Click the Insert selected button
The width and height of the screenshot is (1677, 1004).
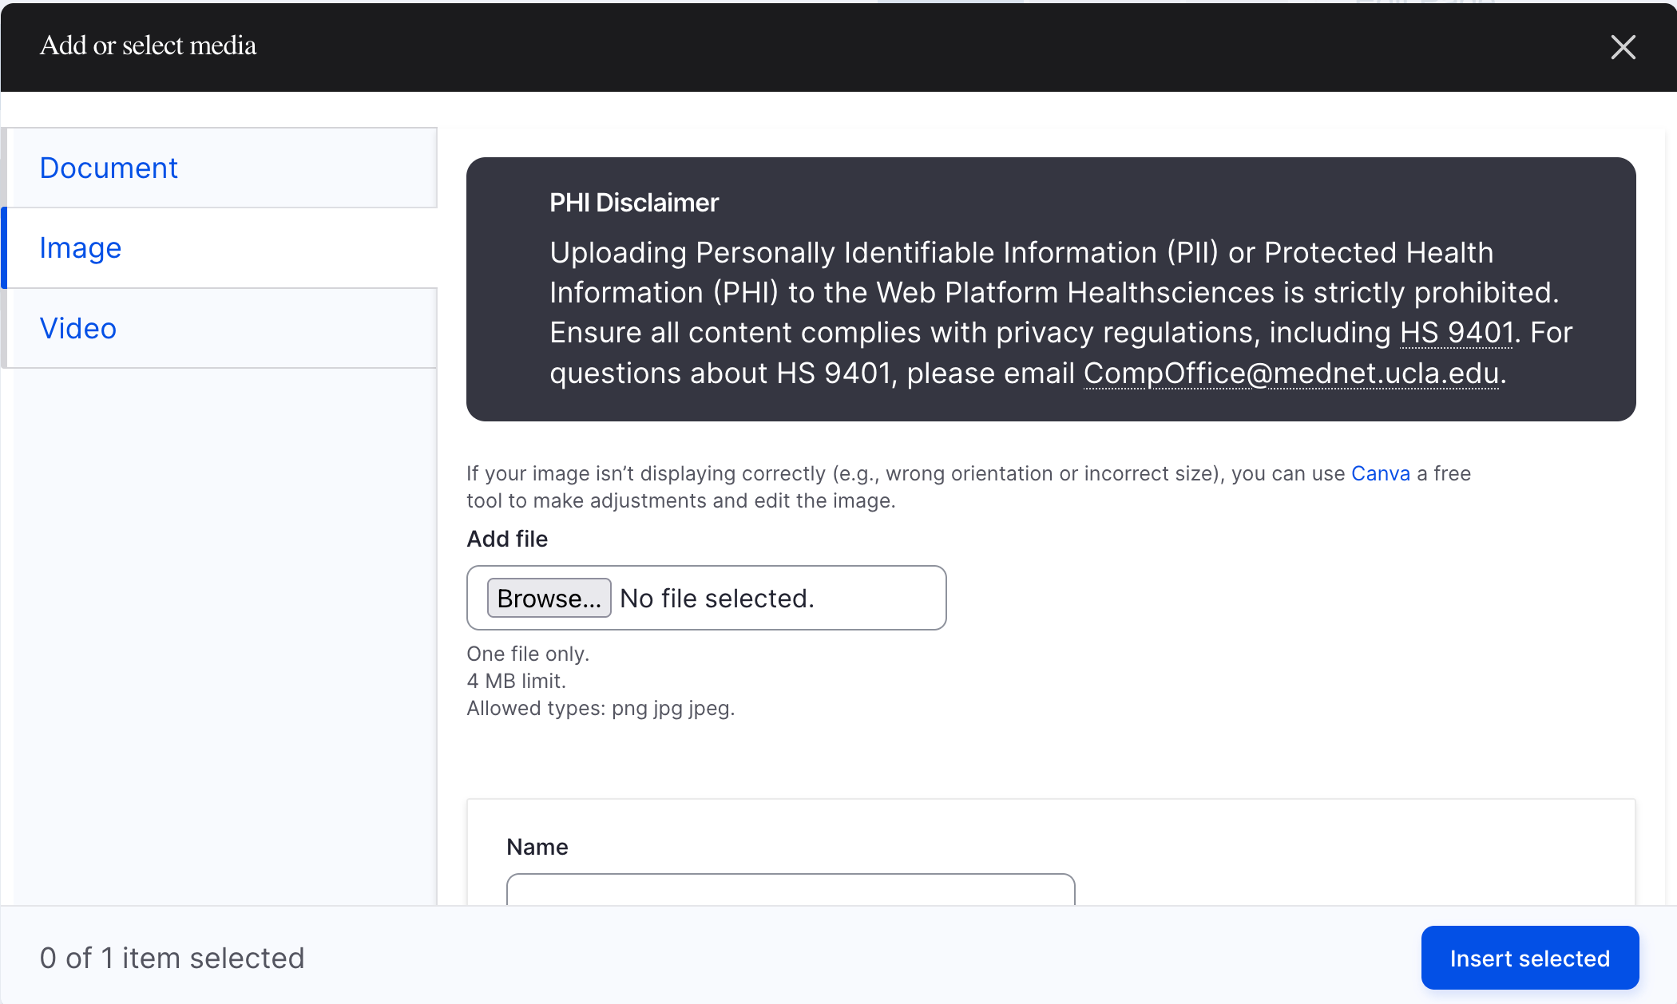click(1529, 958)
